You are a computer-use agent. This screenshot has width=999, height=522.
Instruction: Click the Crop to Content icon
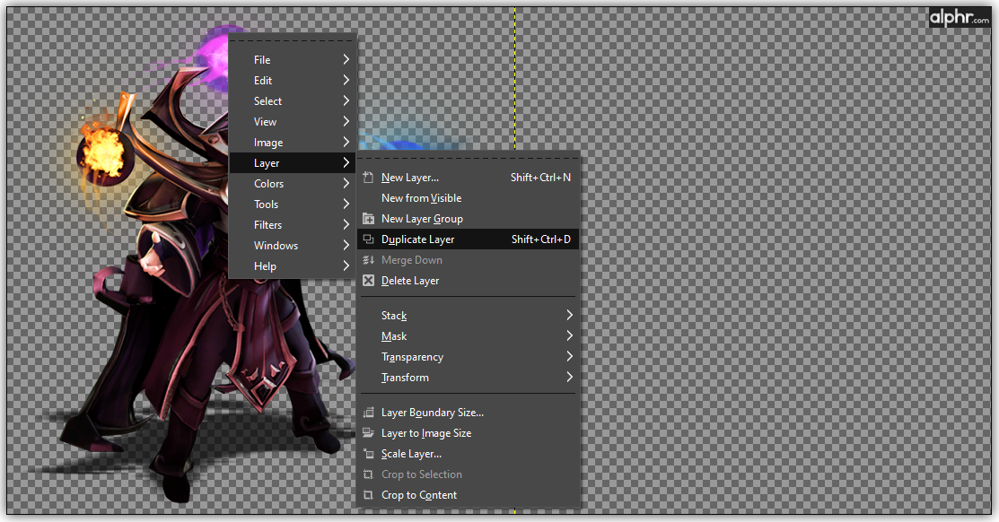(x=368, y=495)
